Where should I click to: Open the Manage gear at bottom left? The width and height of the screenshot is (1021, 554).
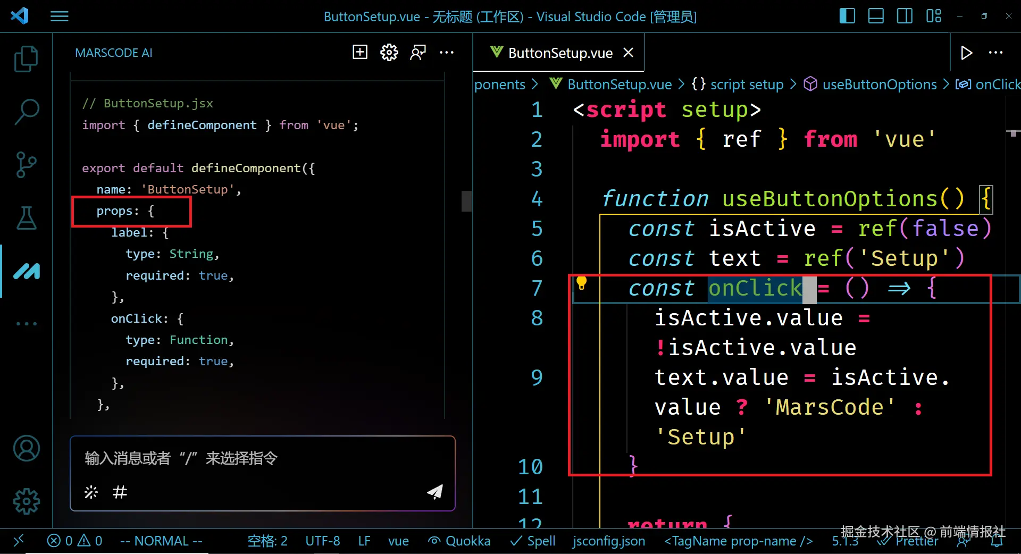coord(26,501)
